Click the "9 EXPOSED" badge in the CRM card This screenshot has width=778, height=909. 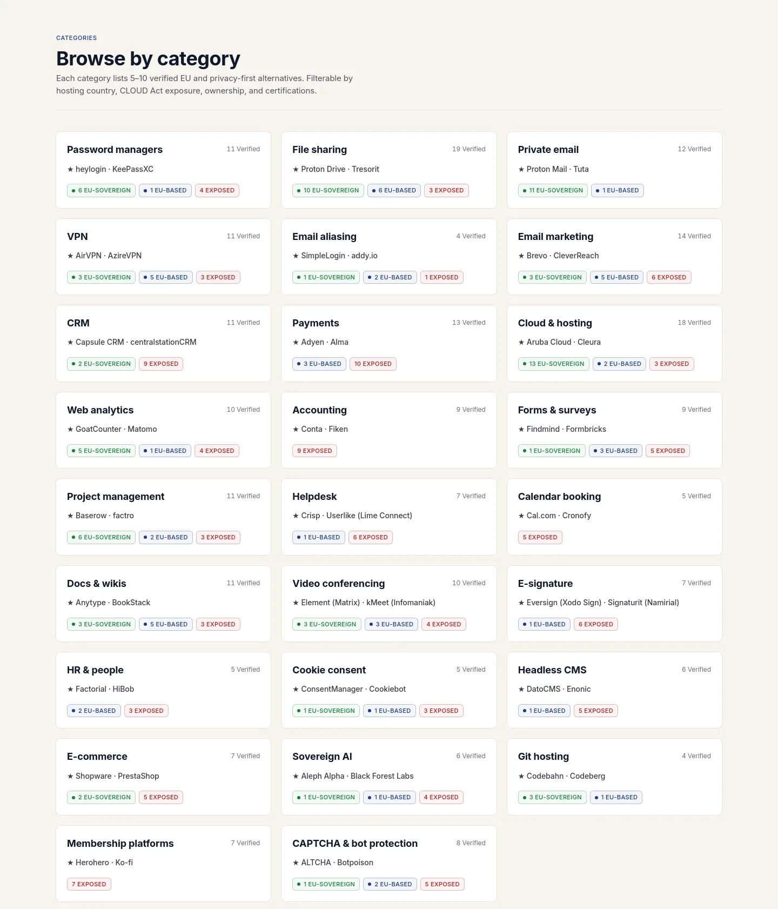161,364
